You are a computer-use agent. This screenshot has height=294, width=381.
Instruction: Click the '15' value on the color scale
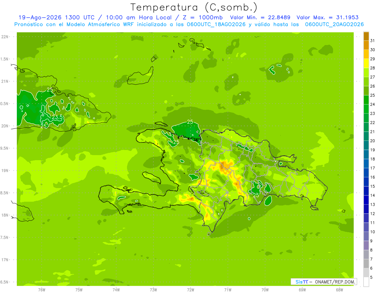coord(373,186)
